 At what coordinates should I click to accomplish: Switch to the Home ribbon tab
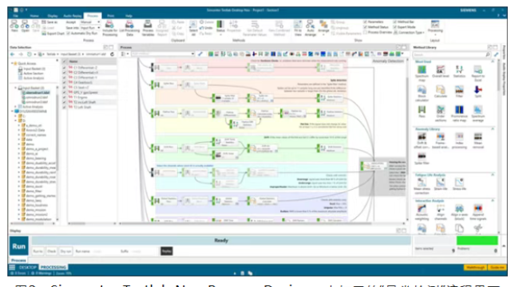tap(34, 16)
